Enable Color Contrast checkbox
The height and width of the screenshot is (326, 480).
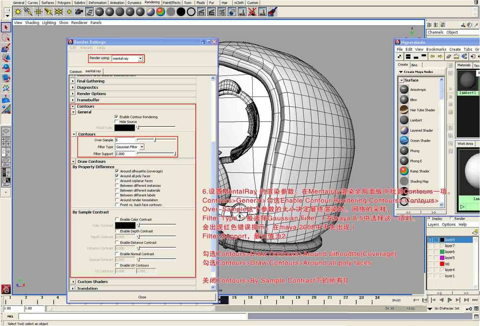coord(117,219)
